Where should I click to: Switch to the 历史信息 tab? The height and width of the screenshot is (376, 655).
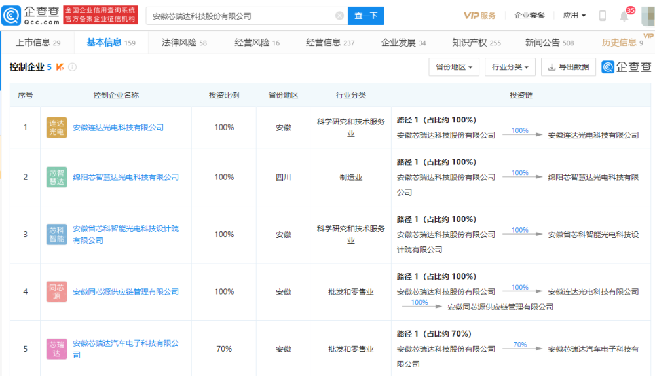[622, 42]
